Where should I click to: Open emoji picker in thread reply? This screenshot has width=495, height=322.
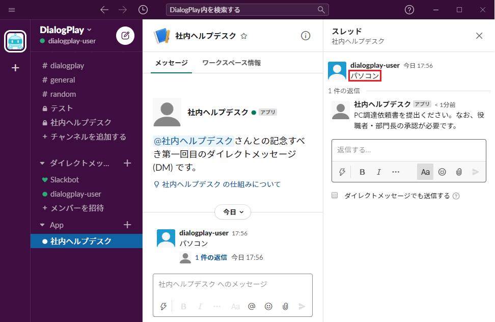point(442,172)
